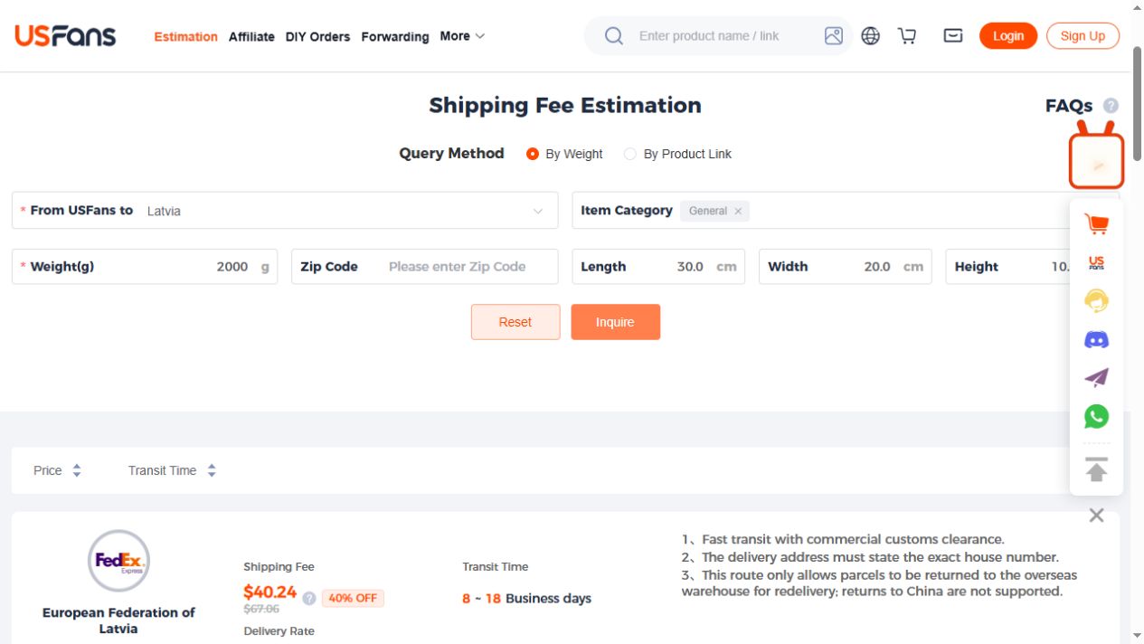Click the back-to-top arrow icon

click(1096, 470)
